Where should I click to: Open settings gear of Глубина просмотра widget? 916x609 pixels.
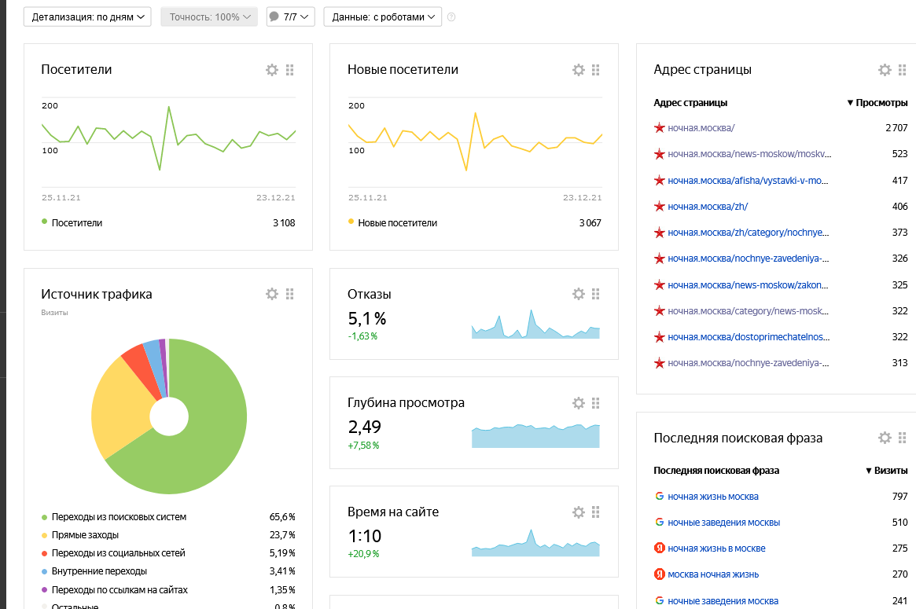coord(579,403)
